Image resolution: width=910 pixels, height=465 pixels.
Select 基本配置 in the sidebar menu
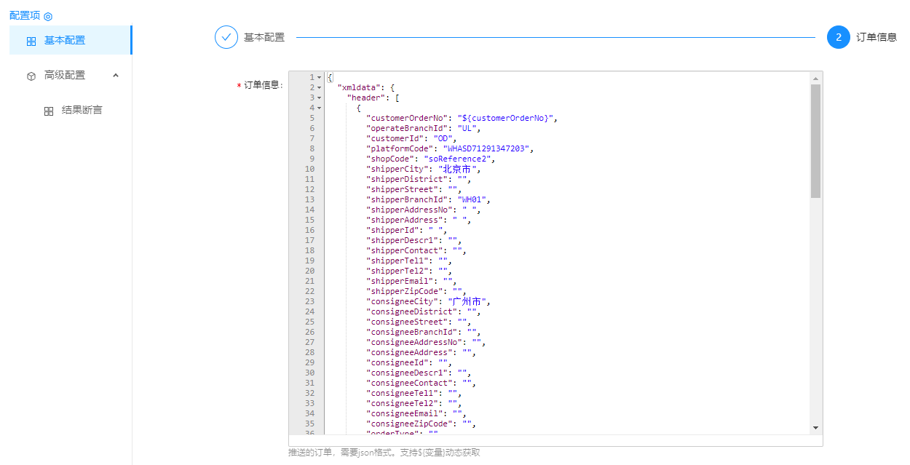pos(65,41)
